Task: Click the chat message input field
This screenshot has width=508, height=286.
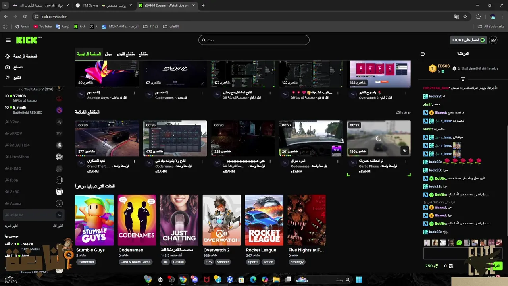Action: point(463,253)
